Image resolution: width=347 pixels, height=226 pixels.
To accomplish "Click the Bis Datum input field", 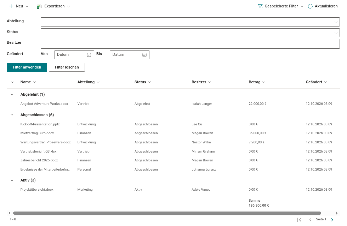I will (x=130, y=55).
